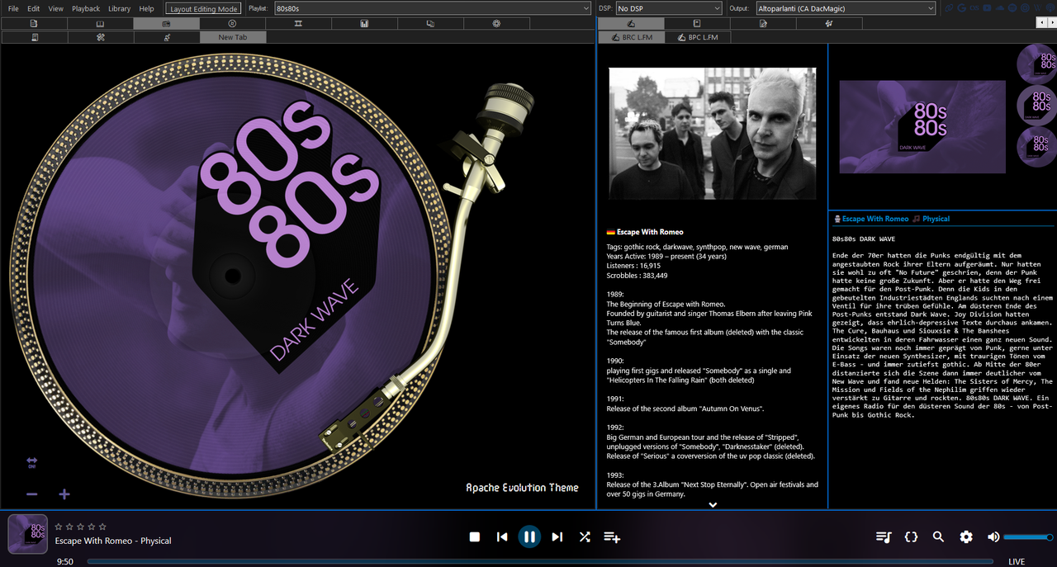Viewport: 1057px width, 567px height.
Task: Select the BPC L.FM tab
Action: click(698, 37)
